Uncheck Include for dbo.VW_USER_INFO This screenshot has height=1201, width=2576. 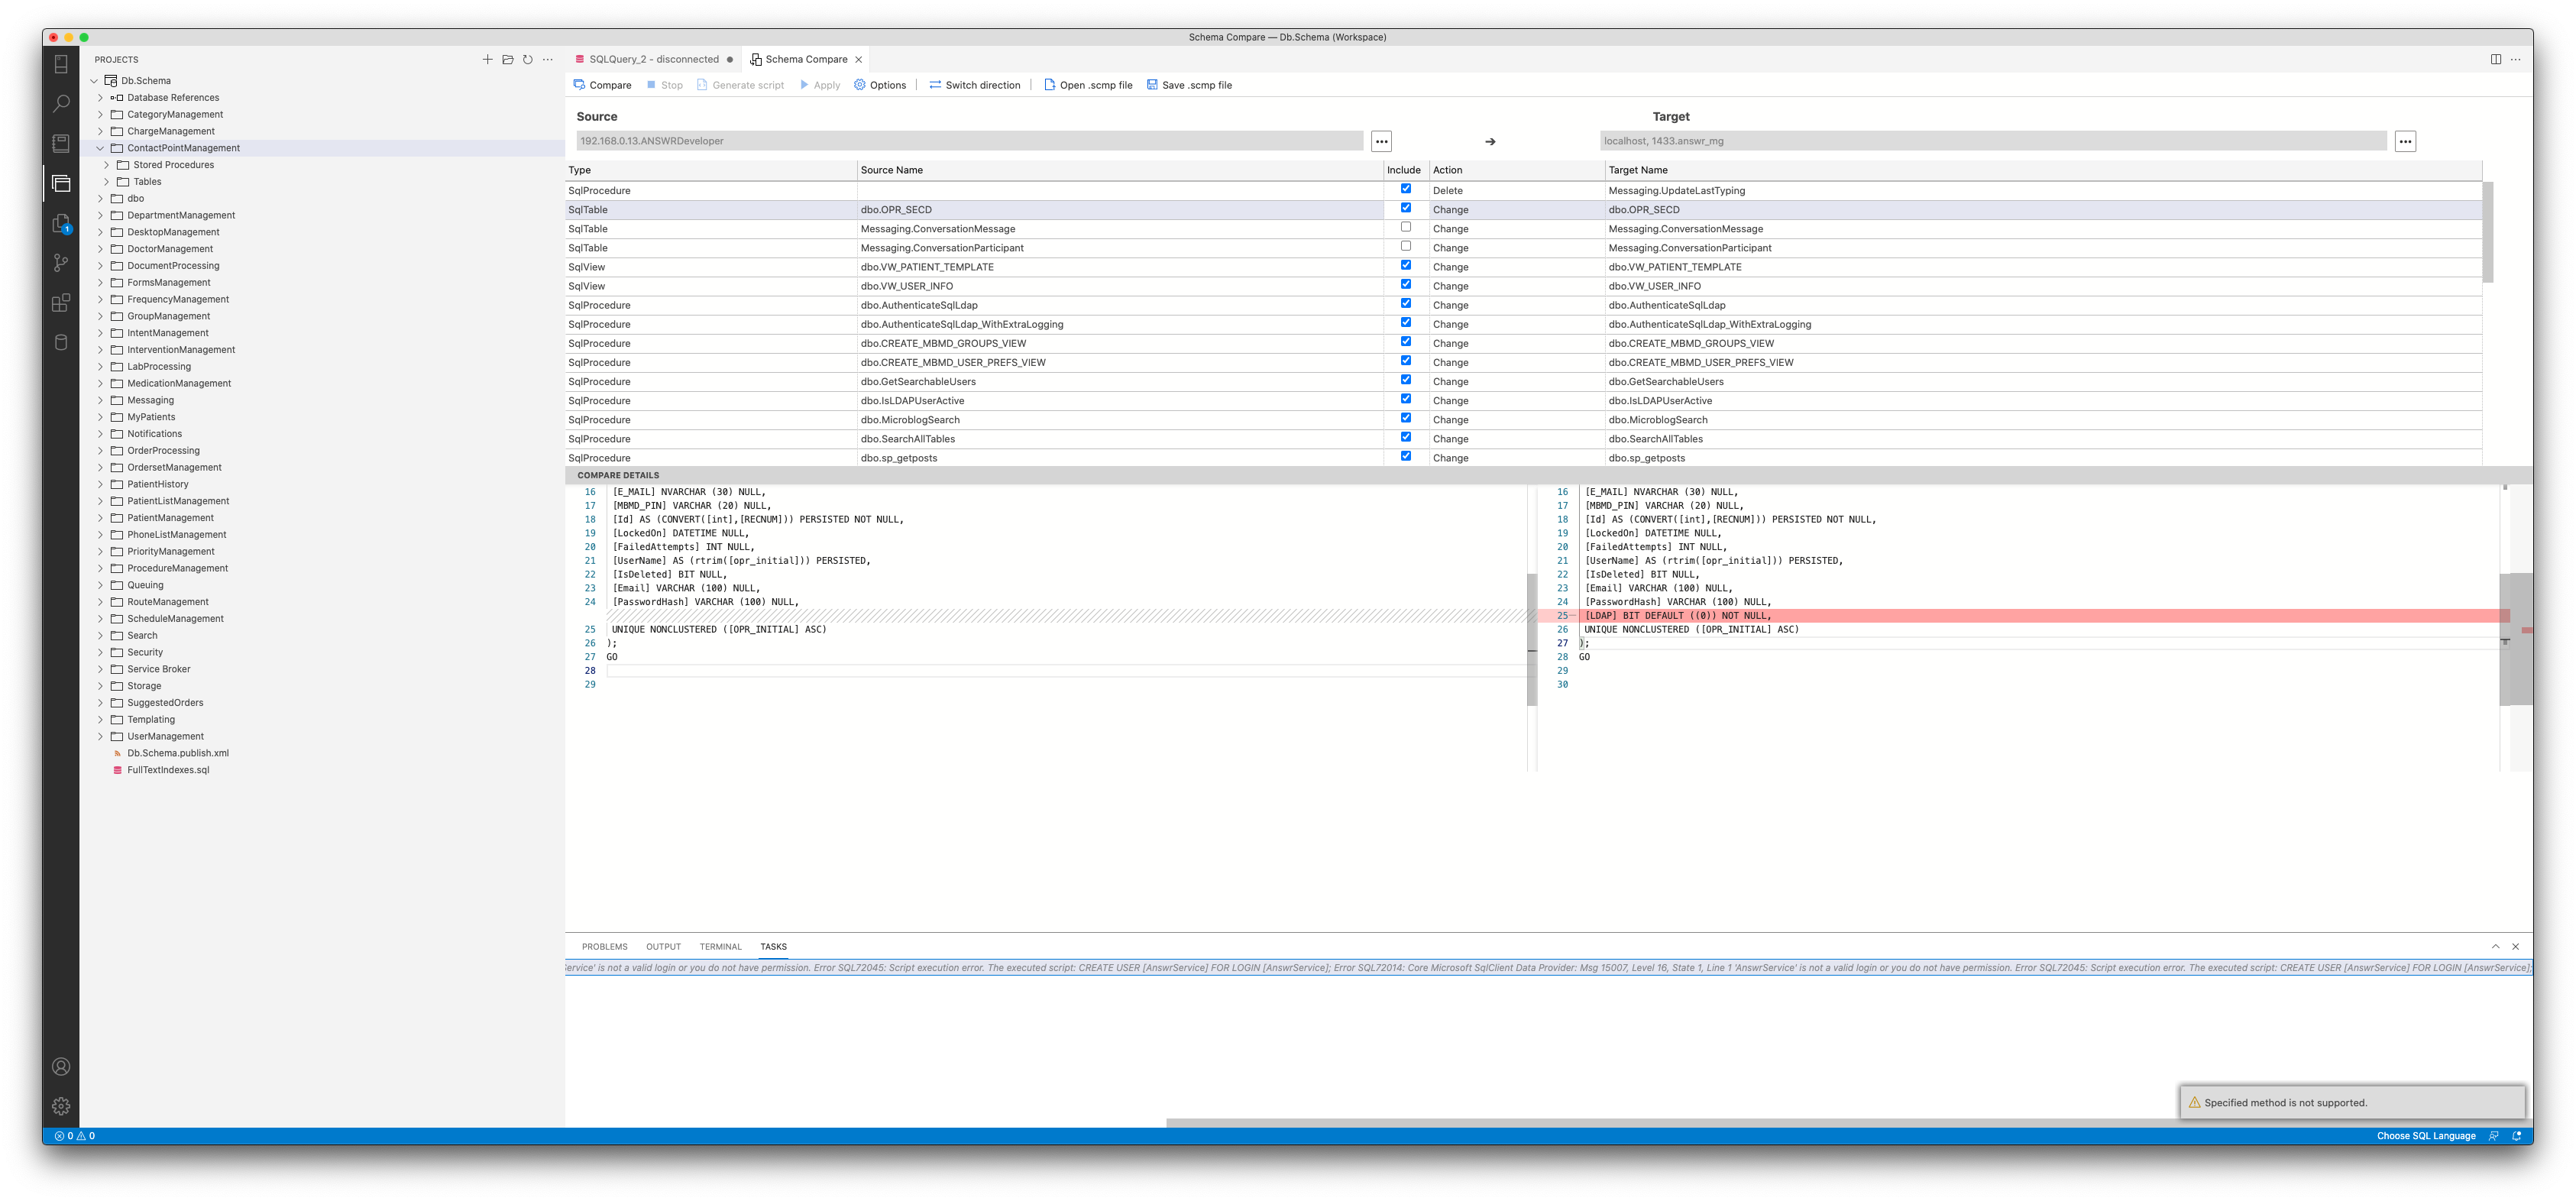tap(1406, 284)
